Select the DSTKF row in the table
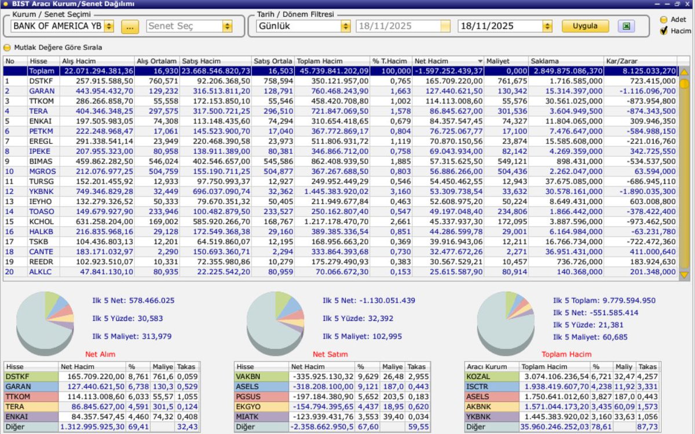Viewport: 695px width, 434px height. 39,81
